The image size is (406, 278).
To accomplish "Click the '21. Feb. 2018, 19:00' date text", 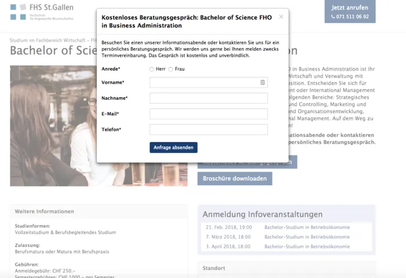I will point(229,227).
